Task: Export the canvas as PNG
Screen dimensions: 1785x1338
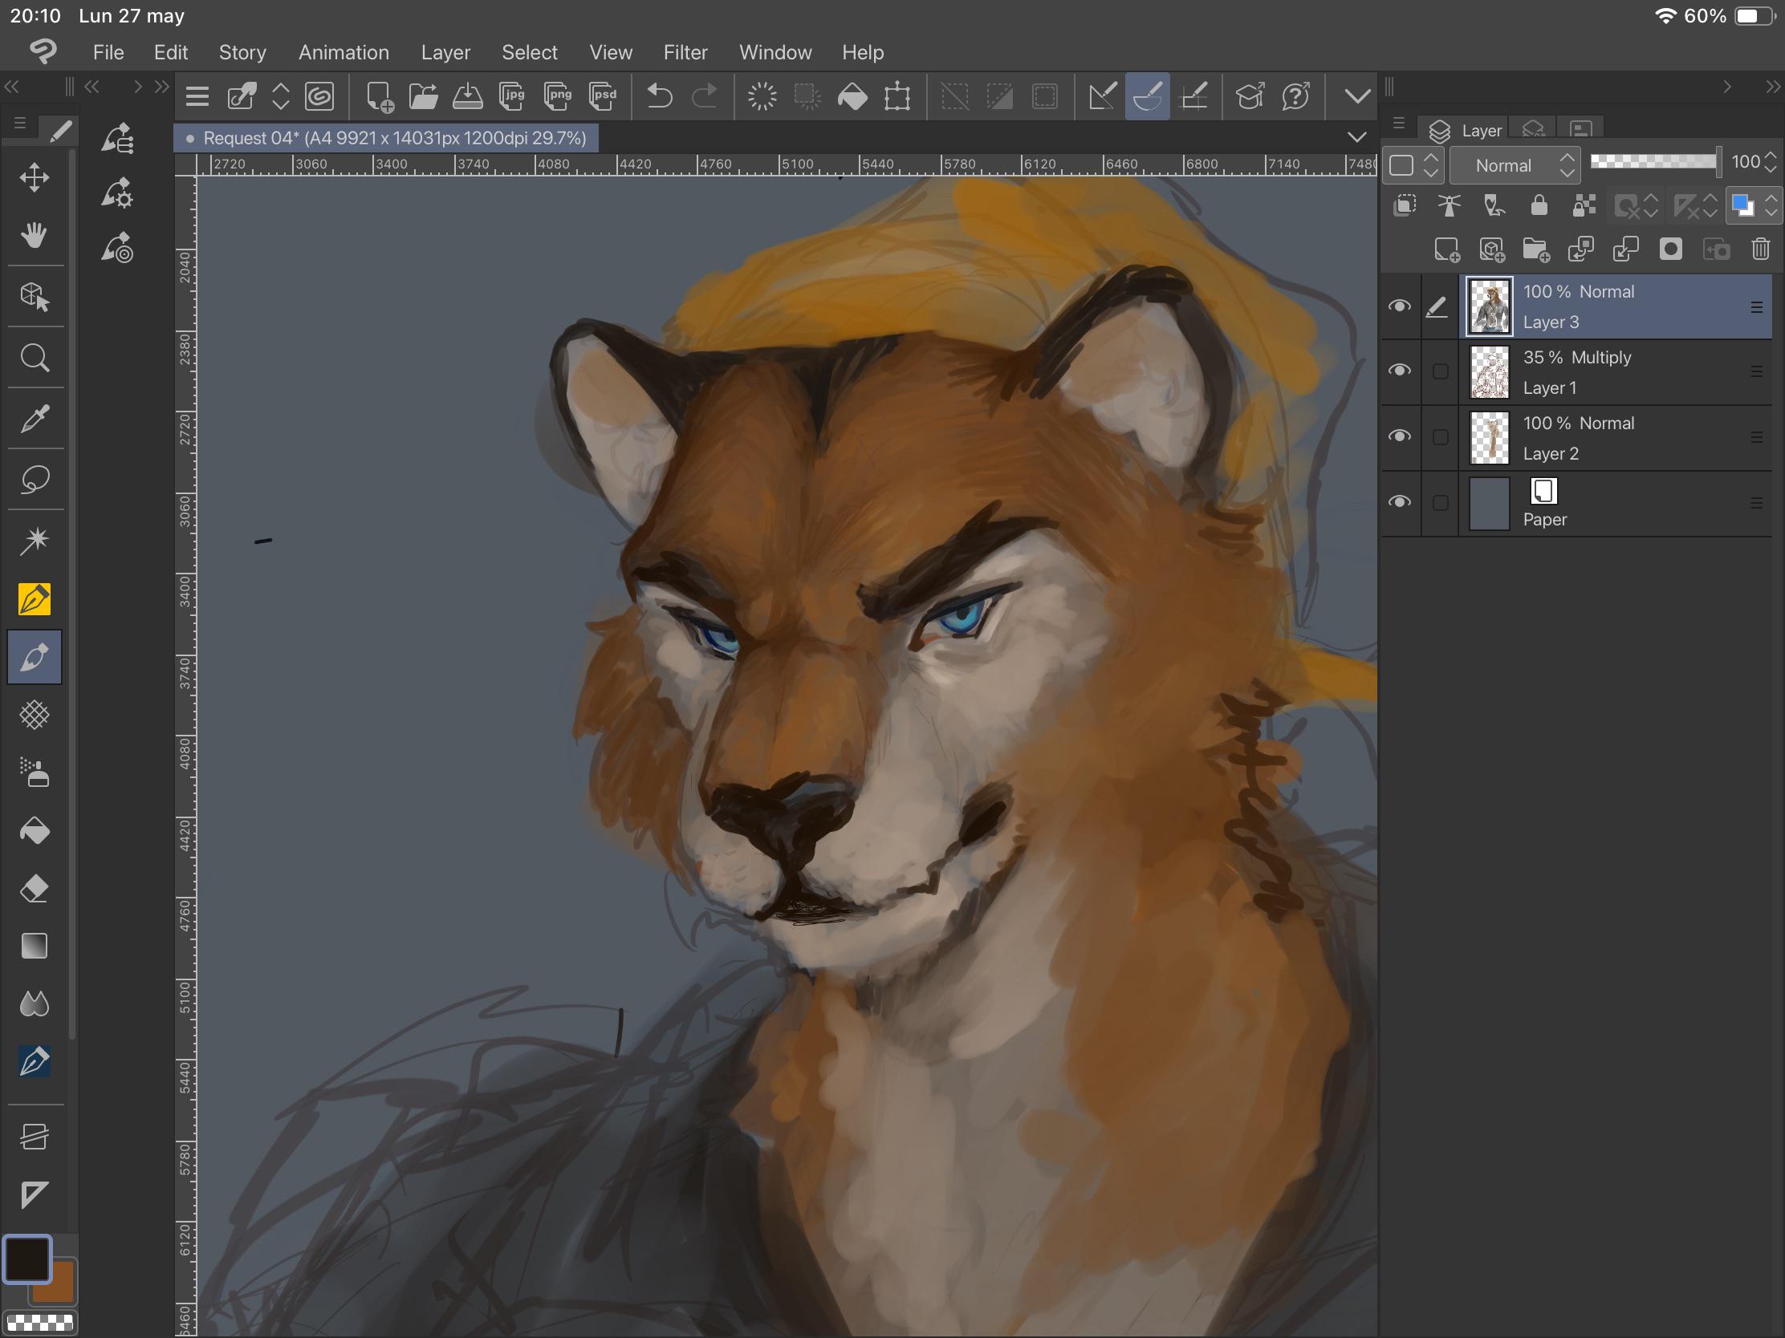Action: point(557,96)
